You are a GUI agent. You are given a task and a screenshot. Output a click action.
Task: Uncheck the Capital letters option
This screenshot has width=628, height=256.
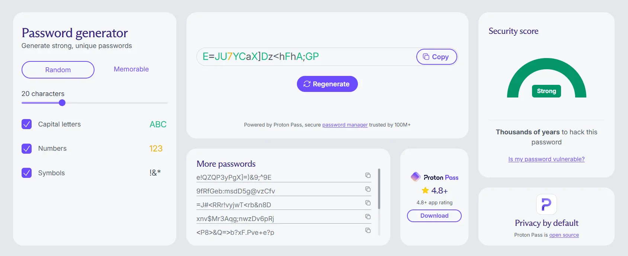pyautogui.click(x=26, y=124)
